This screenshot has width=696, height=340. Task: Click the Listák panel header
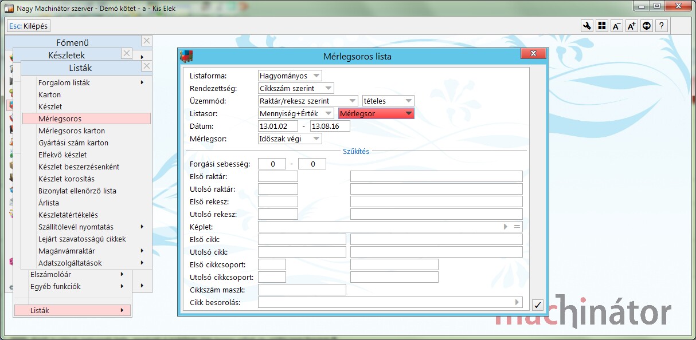pos(81,68)
